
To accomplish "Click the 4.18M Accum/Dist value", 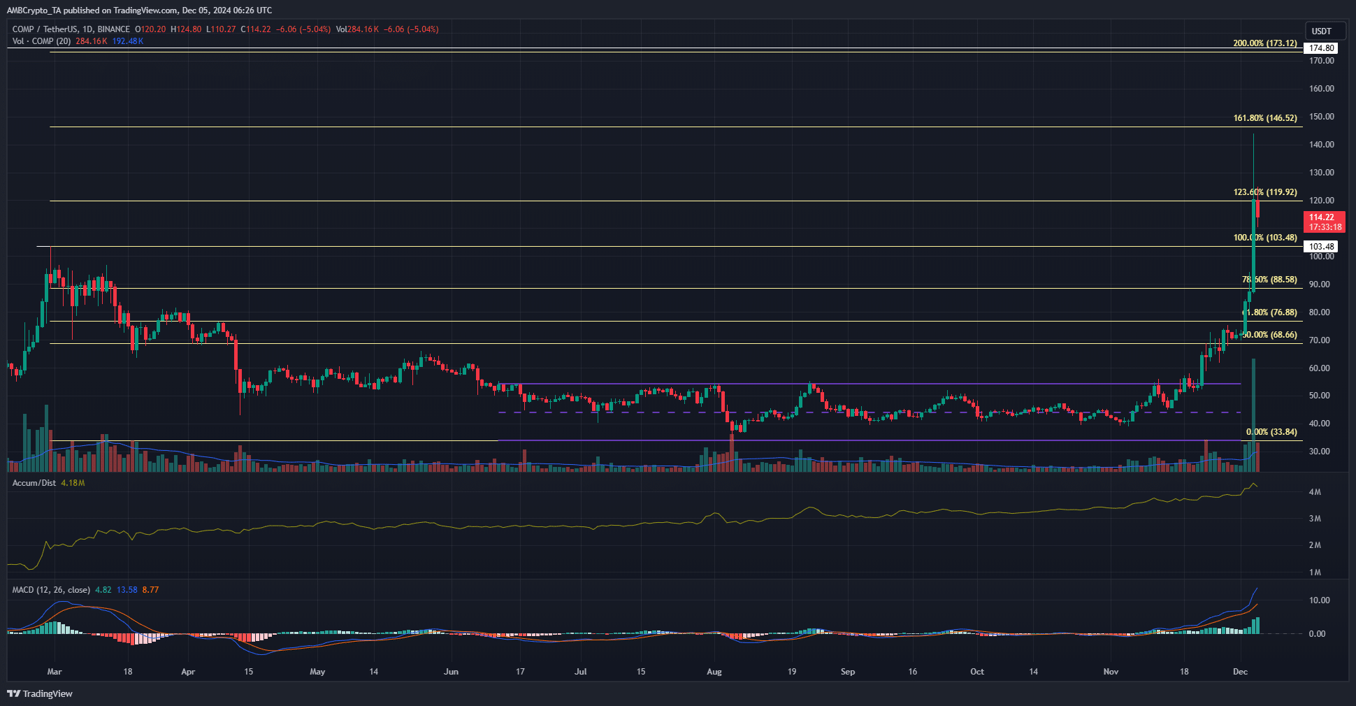I will (x=73, y=483).
